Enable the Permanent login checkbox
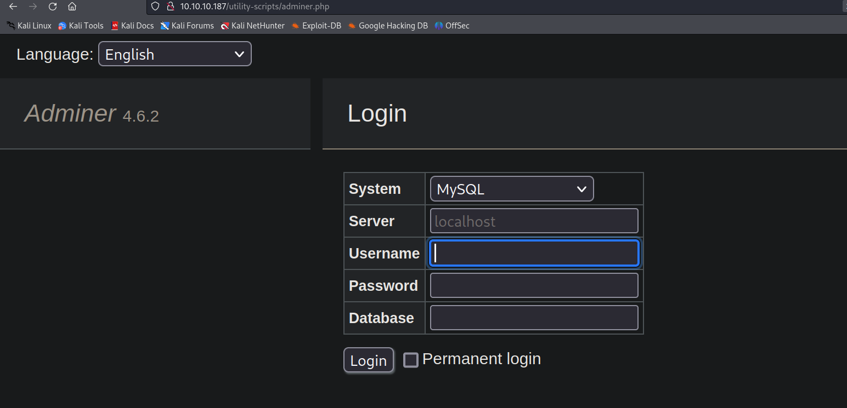The image size is (847, 408). point(410,360)
